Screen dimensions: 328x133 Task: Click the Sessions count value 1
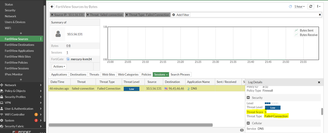(x=67, y=52)
